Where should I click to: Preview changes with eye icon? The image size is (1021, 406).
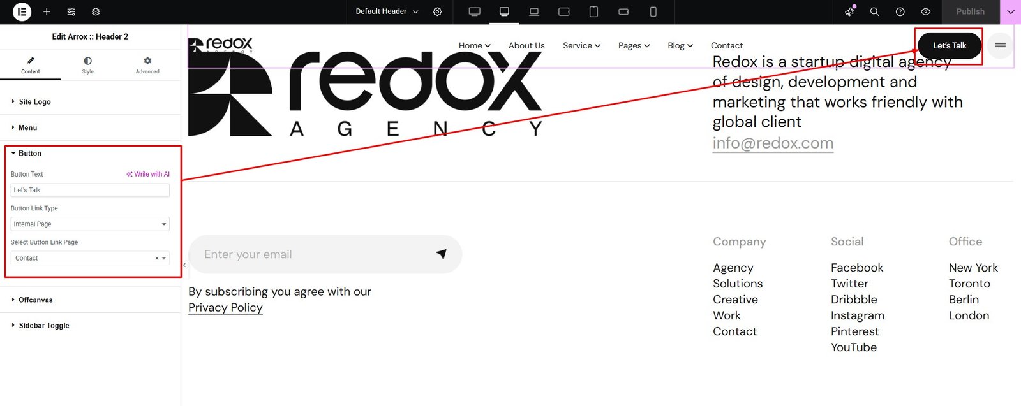pos(925,11)
